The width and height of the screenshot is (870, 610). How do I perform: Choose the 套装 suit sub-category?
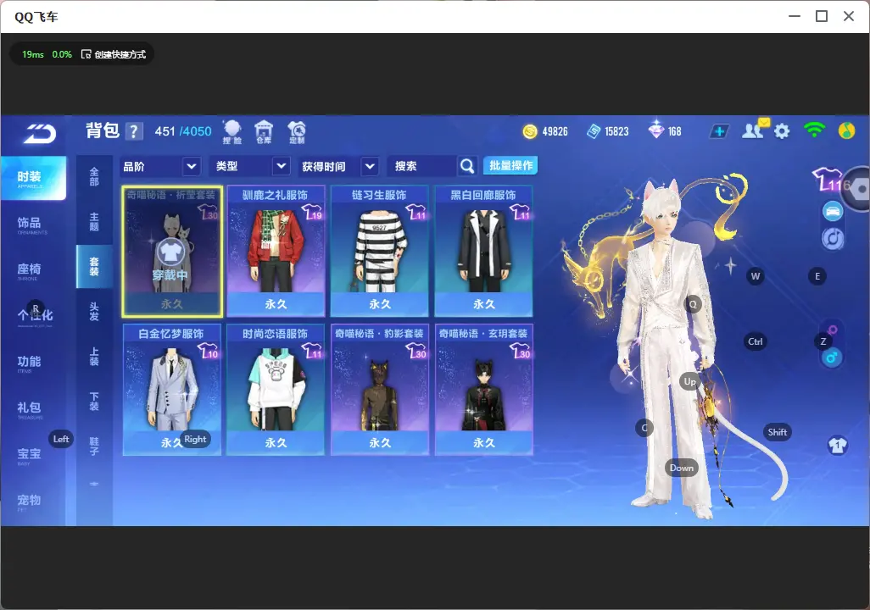(x=94, y=267)
